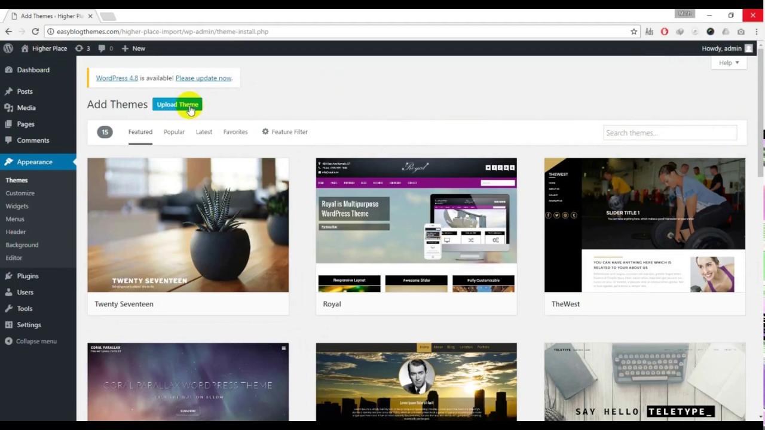765x430 pixels.
Task: Open Comments in the admin sidebar
Action: (x=33, y=140)
